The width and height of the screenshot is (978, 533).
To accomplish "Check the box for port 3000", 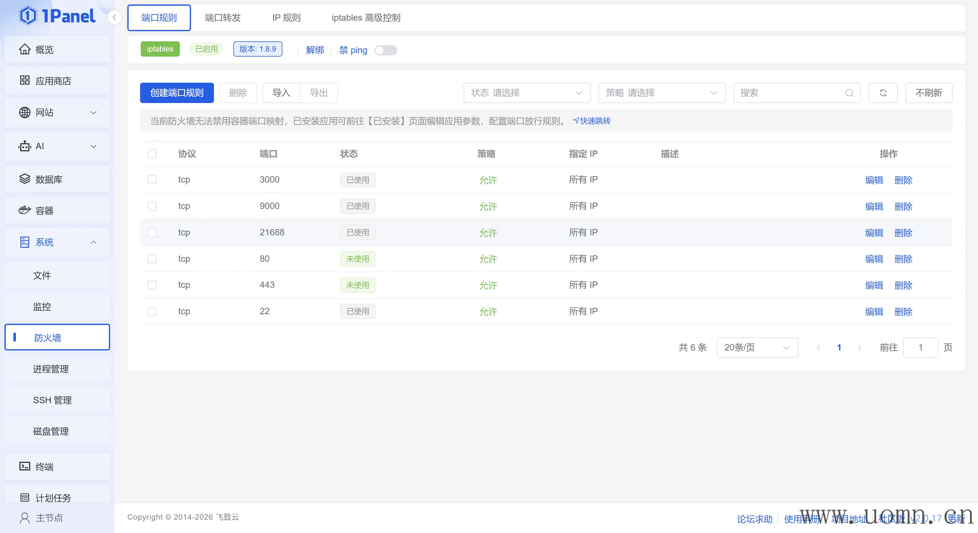I will (152, 180).
